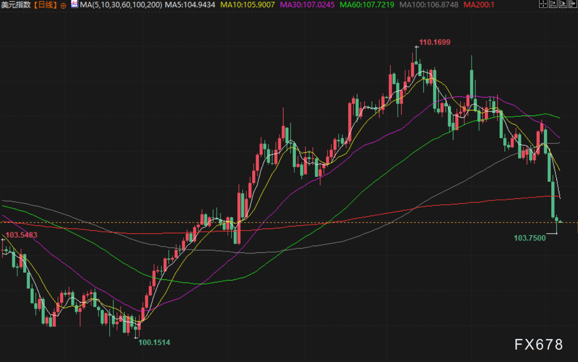The height and width of the screenshot is (362, 578).
Task: Click the 100.1514 low price marker
Action: pos(155,342)
